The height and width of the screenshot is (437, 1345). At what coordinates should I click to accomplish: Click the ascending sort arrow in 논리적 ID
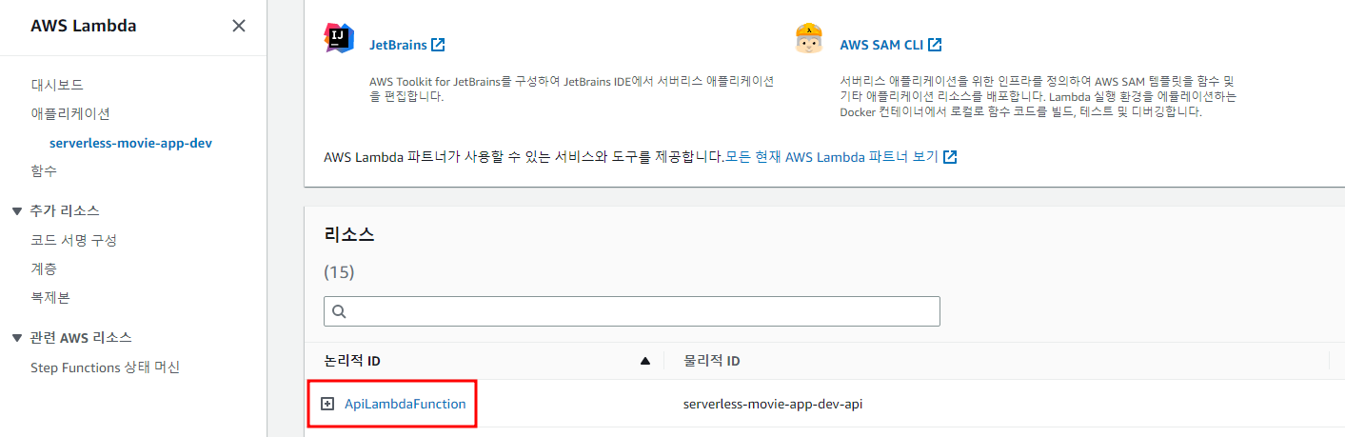645,361
